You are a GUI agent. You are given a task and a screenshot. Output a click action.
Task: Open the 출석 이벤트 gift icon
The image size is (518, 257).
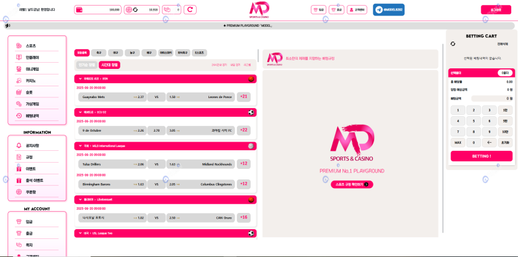[x=19, y=181]
